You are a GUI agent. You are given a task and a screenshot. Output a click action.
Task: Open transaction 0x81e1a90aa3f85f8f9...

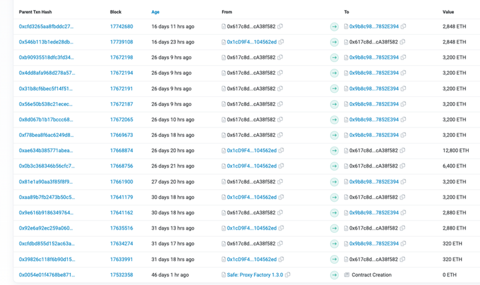(46, 182)
